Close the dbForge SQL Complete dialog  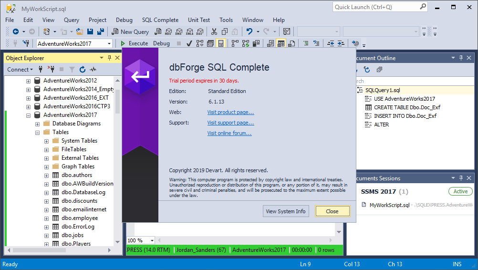pos(333,211)
